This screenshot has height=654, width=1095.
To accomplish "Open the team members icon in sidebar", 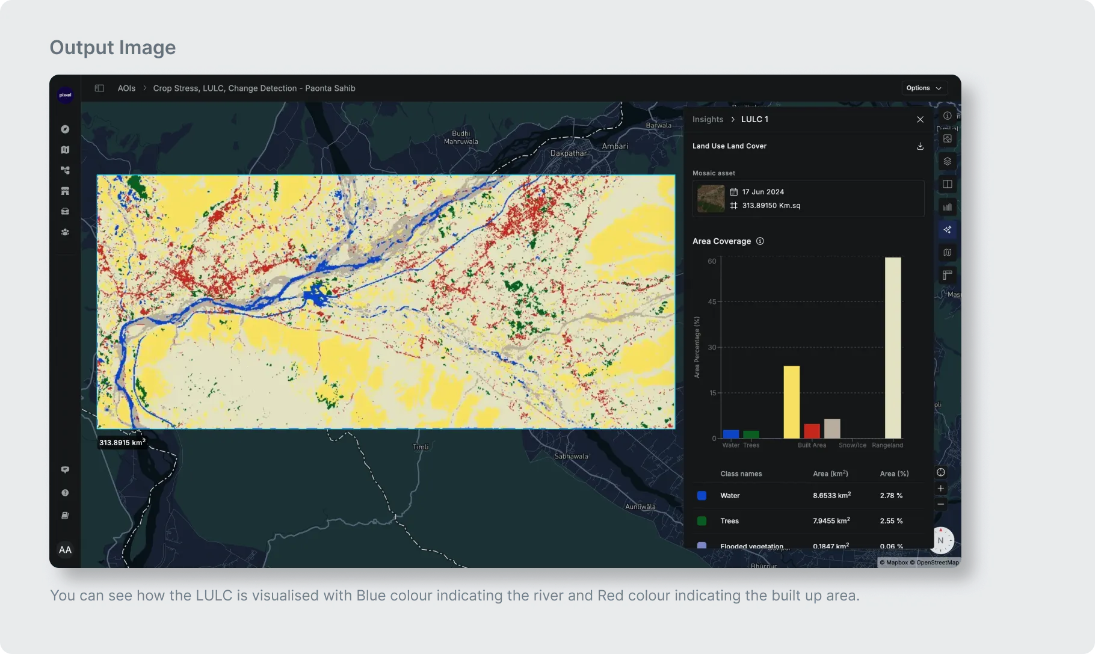I will click(65, 232).
